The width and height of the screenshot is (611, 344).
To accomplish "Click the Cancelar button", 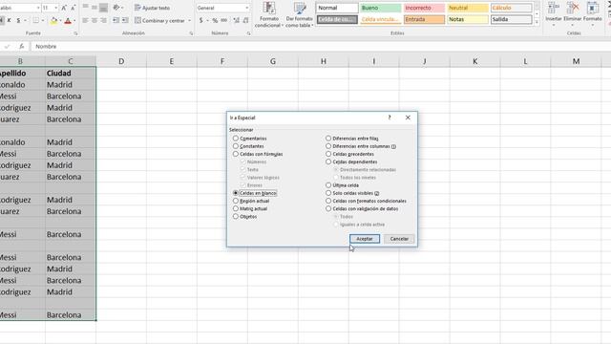I will click(x=399, y=239).
